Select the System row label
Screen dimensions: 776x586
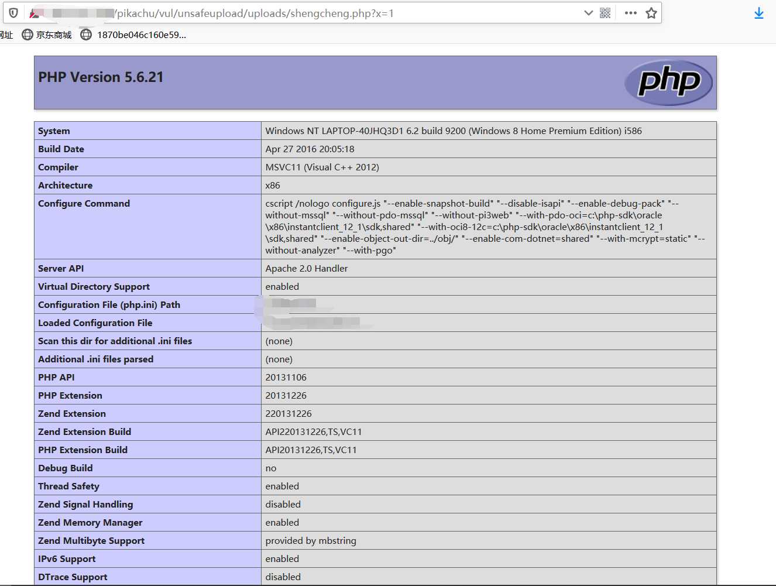[x=54, y=131]
